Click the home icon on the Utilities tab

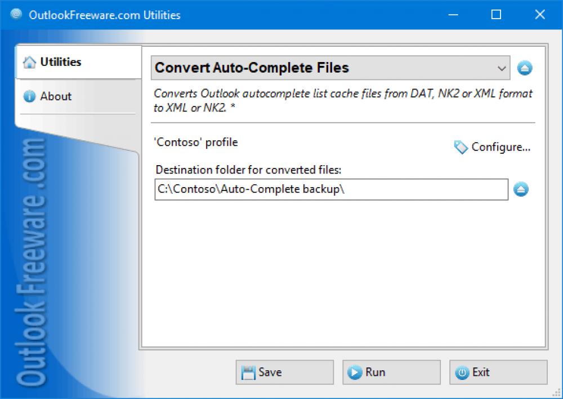(29, 62)
